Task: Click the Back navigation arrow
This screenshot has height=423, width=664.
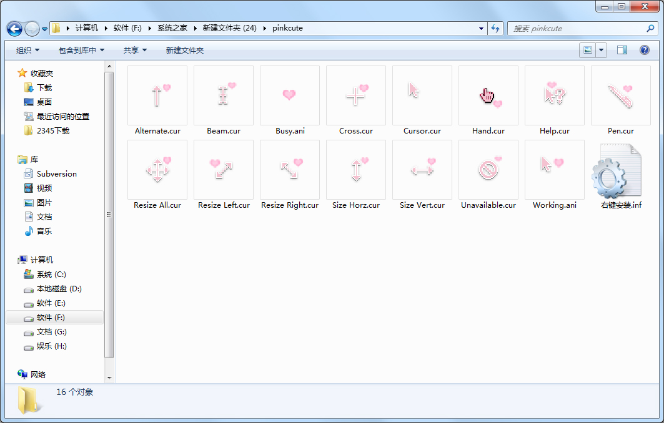Action: [x=15, y=29]
